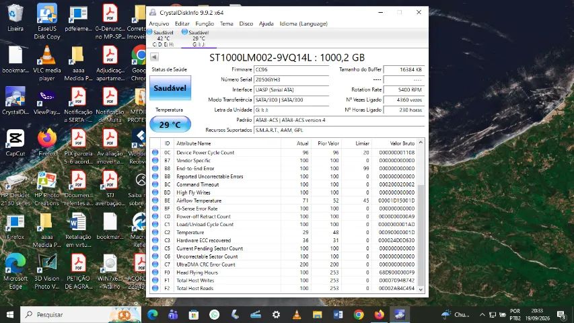The image size is (574, 323).
Task: Select the EaseUS Disk Copy desktop icon
Action: click(47, 22)
